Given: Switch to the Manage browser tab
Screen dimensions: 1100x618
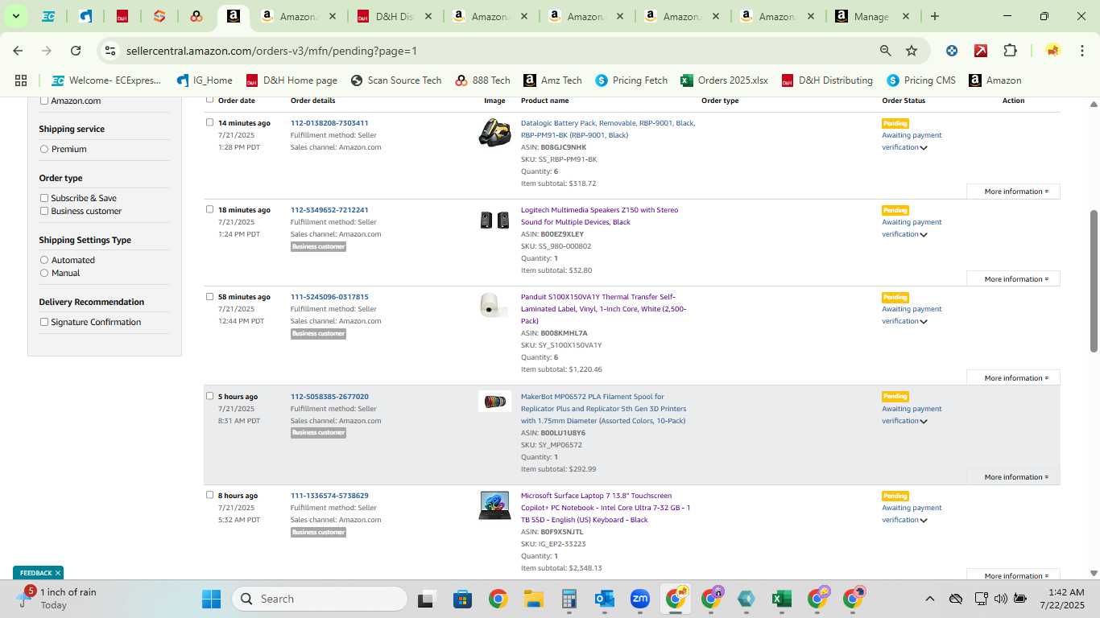Looking at the screenshot, I should pyautogui.click(x=873, y=16).
